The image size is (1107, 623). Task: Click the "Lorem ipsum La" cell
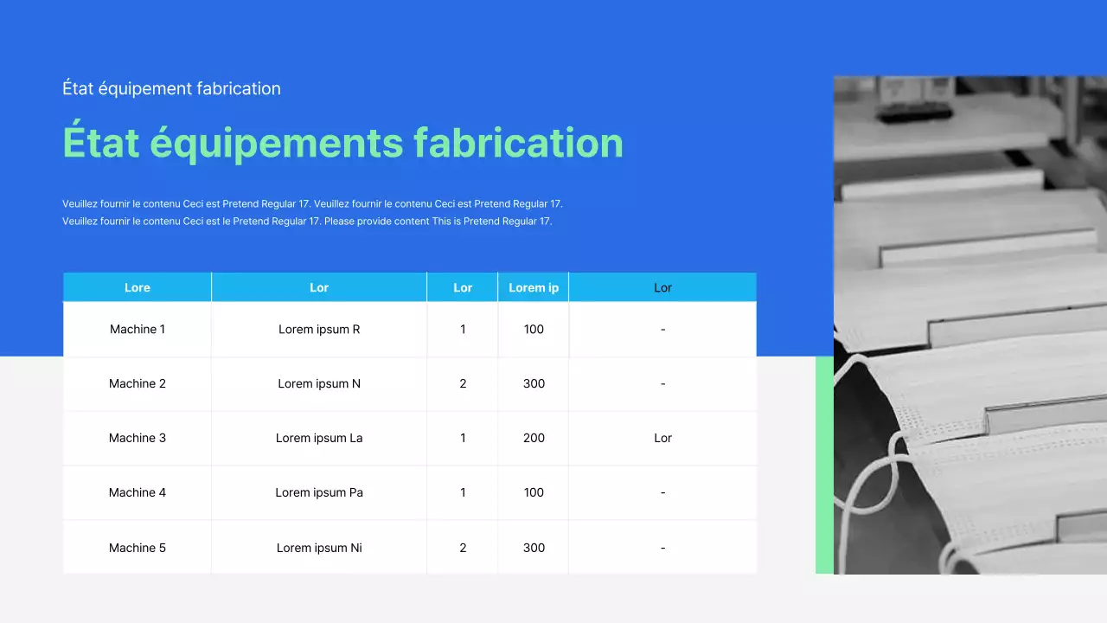[318, 438]
